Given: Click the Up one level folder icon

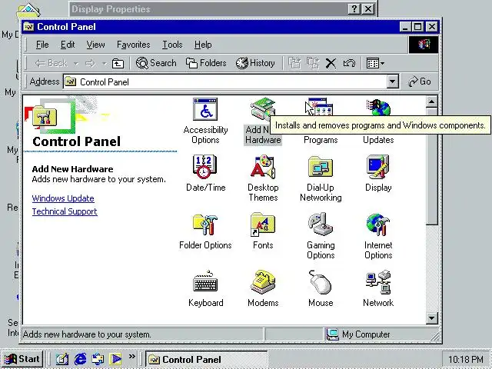Looking at the screenshot, I should click(x=118, y=63).
